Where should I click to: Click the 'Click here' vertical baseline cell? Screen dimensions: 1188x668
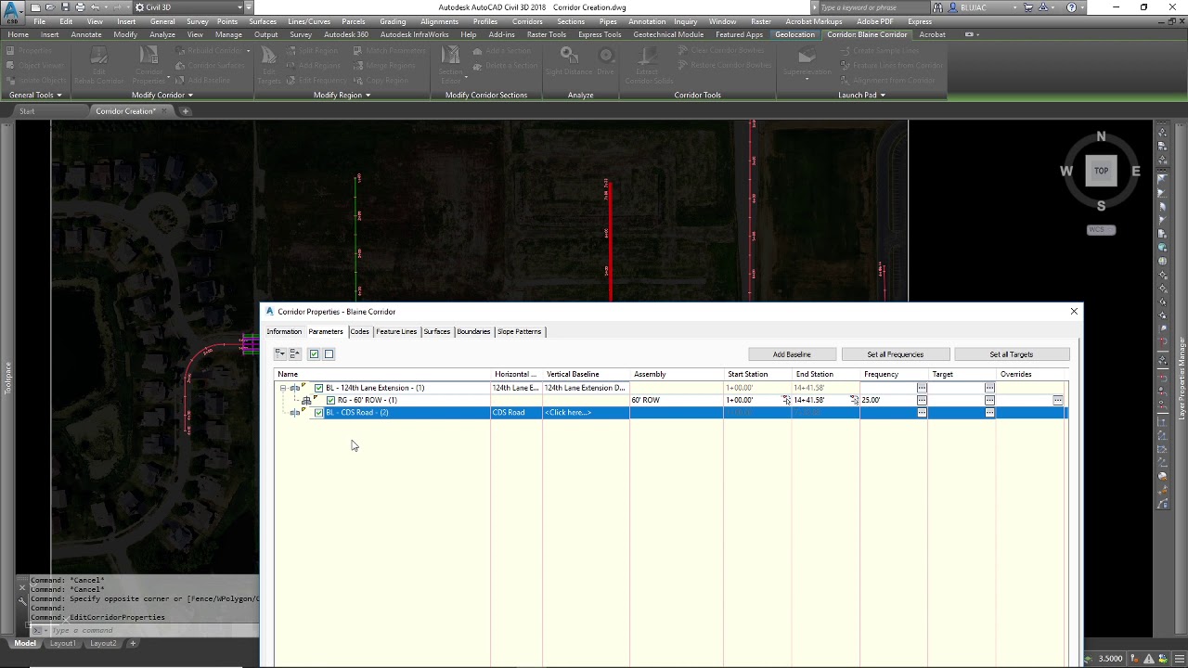coord(586,412)
